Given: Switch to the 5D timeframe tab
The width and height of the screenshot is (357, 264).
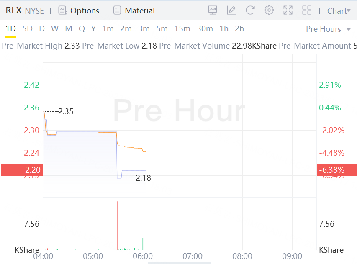Looking at the screenshot, I should coord(27,29).
